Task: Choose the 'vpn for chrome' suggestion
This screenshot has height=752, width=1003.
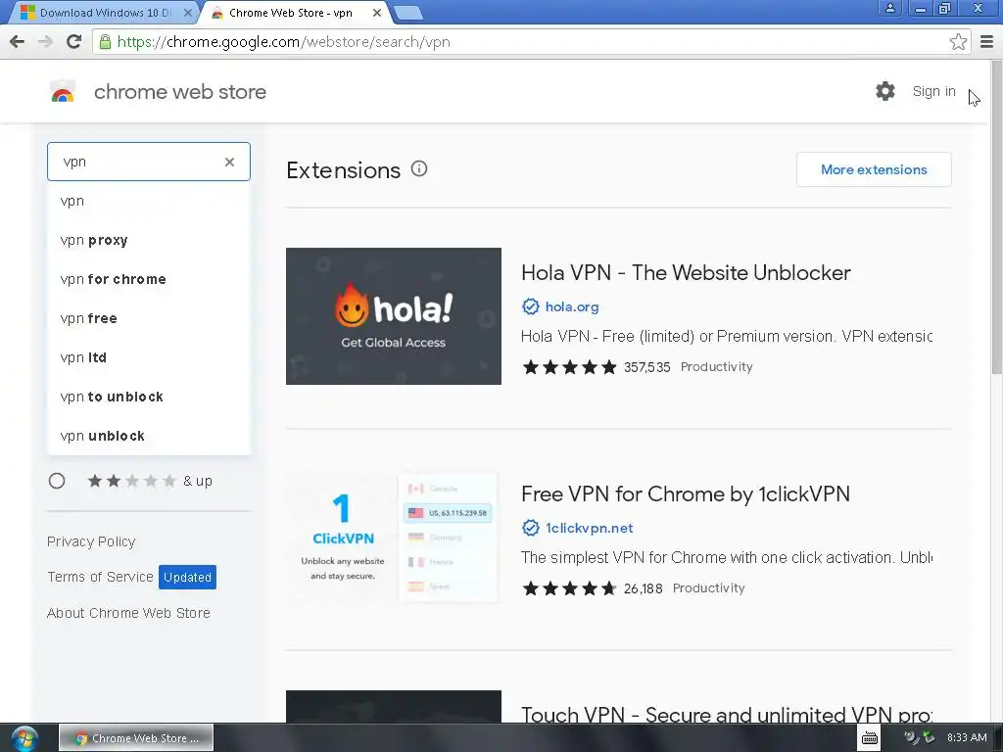Action: coord(149,279)
